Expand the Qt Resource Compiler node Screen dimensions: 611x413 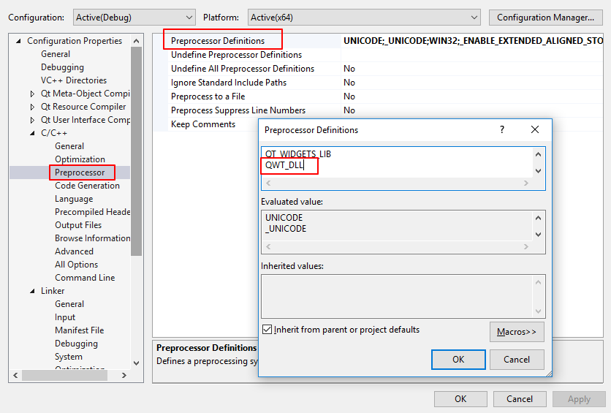(x=33, y=107)
